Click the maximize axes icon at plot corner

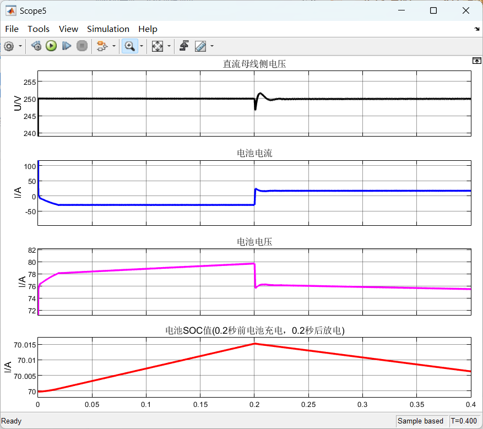[476, 61]
